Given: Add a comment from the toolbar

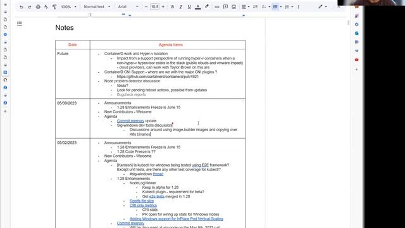Looking at the screenshot, I should coord(225,7).
